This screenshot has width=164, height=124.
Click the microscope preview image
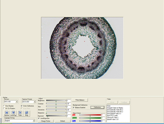click(82, 48)
